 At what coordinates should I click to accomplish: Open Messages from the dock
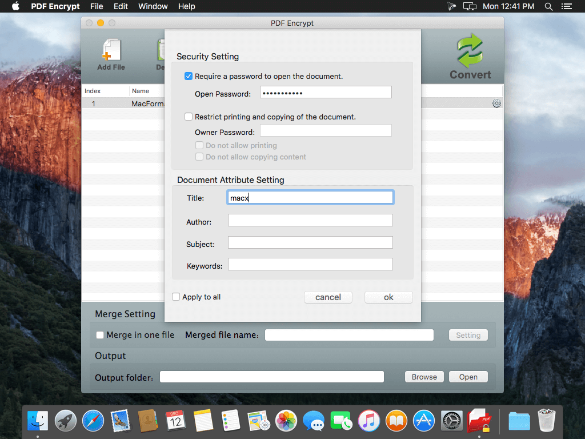pos(314,421)
